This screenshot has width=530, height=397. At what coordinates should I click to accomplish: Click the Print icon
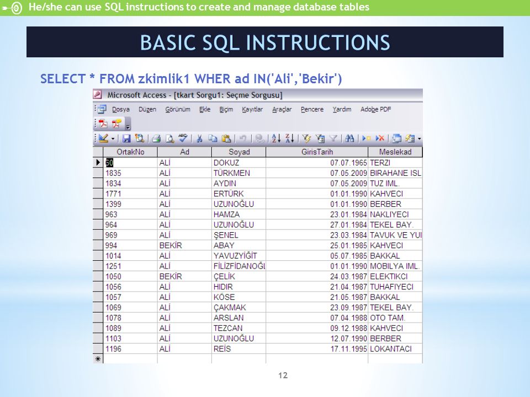pos(156,138)
